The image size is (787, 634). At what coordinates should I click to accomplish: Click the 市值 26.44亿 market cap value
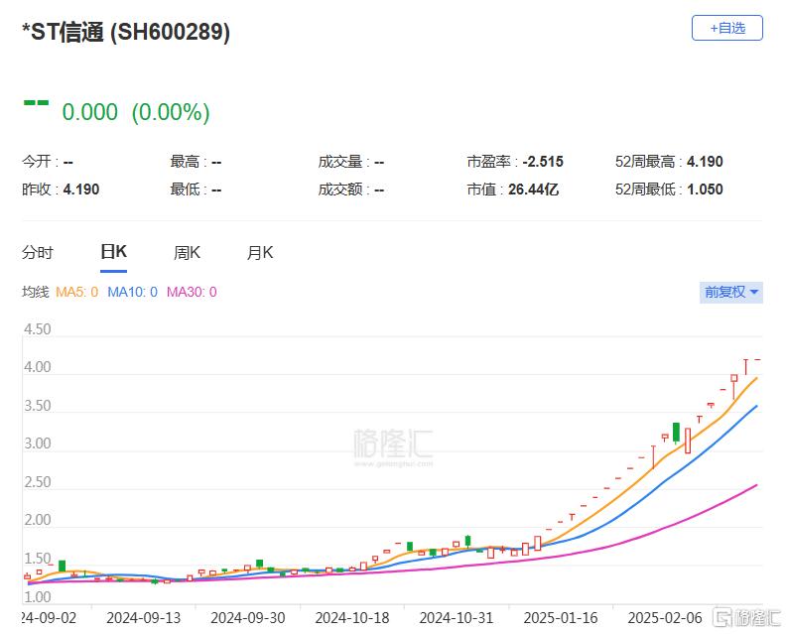pos(533,190)
